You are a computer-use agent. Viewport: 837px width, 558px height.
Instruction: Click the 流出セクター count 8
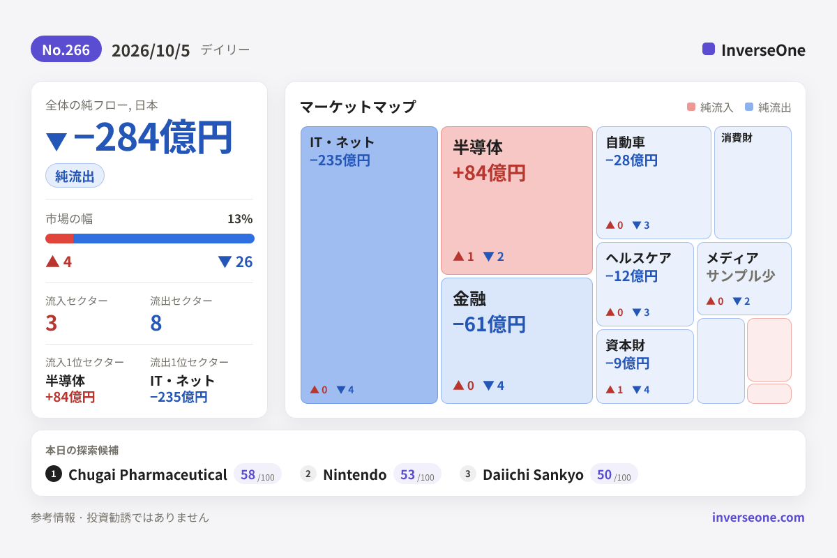click(156, 323)
